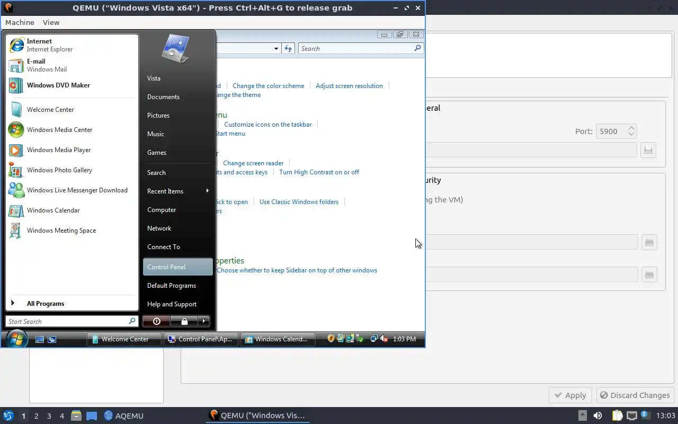This screenshot has width=678, height=424.
Task: Open Music folder entry
Action: tap(177, 134)
